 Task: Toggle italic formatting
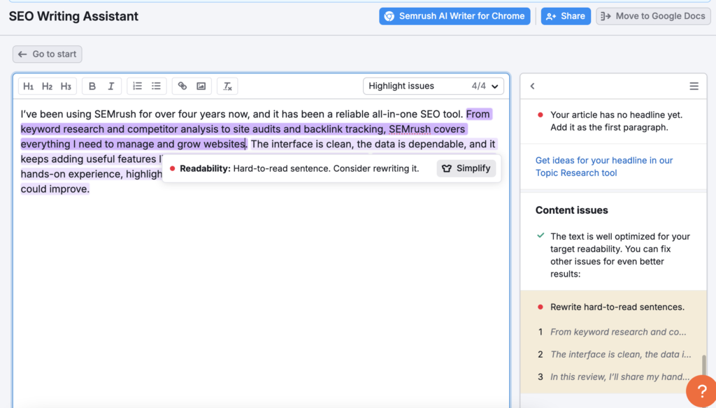tap(111, 86)
